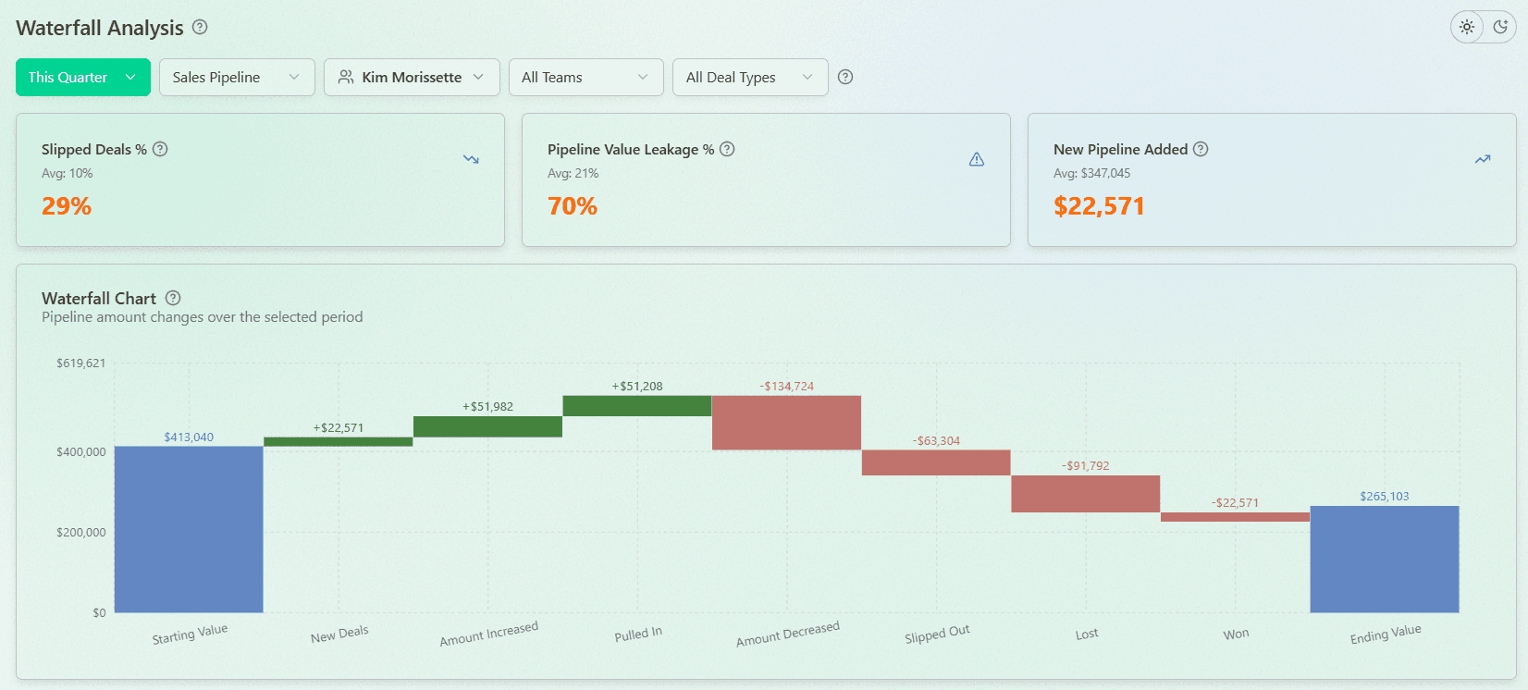1528x690 pixels.
Task: Click trending-up icon in New Pipeline card
Action: (1483, 159)
